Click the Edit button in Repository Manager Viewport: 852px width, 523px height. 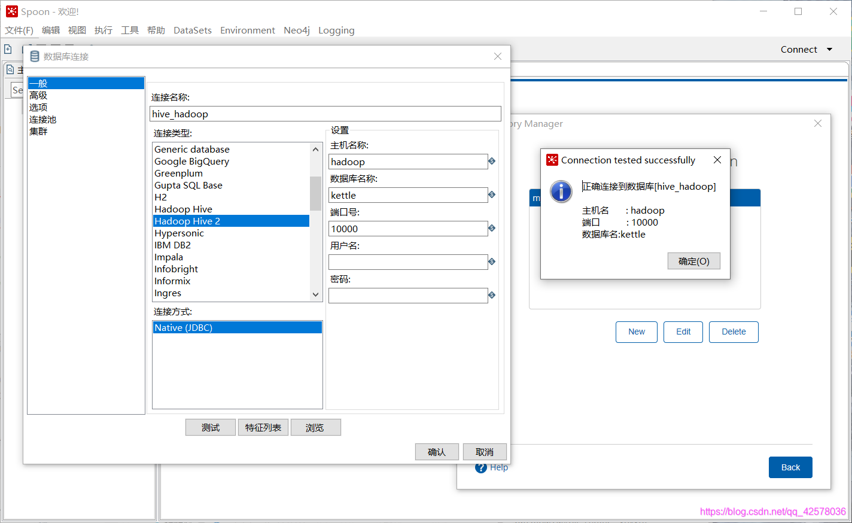click(683, 332)
